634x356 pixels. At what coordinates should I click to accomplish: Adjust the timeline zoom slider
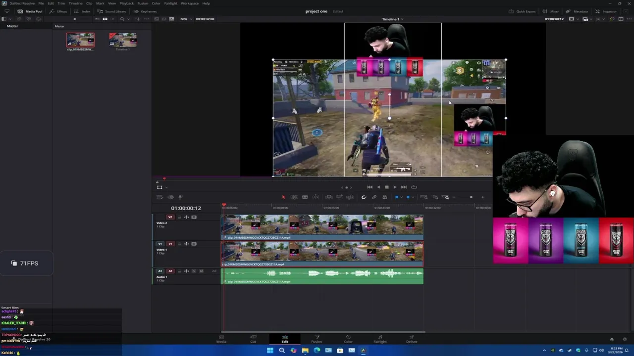click(x=471, y=197)
